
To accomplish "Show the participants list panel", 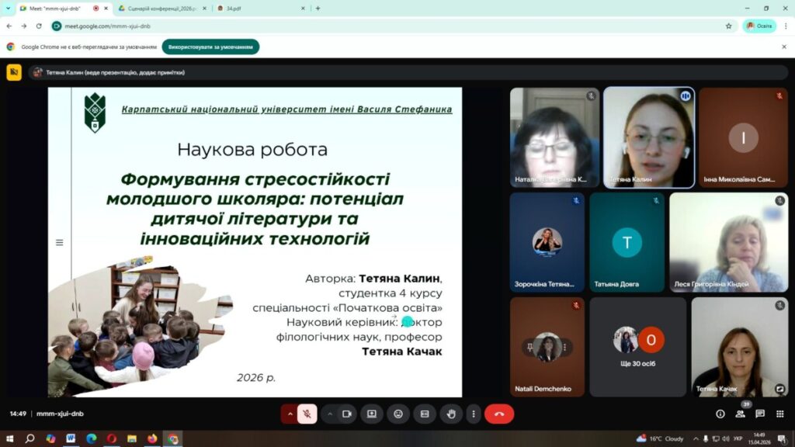I will (741, 414).
